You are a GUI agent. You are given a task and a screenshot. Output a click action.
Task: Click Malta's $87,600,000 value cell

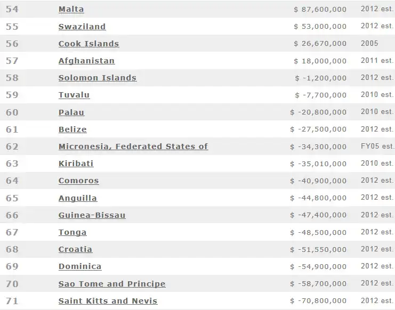[x=320, y=10]
